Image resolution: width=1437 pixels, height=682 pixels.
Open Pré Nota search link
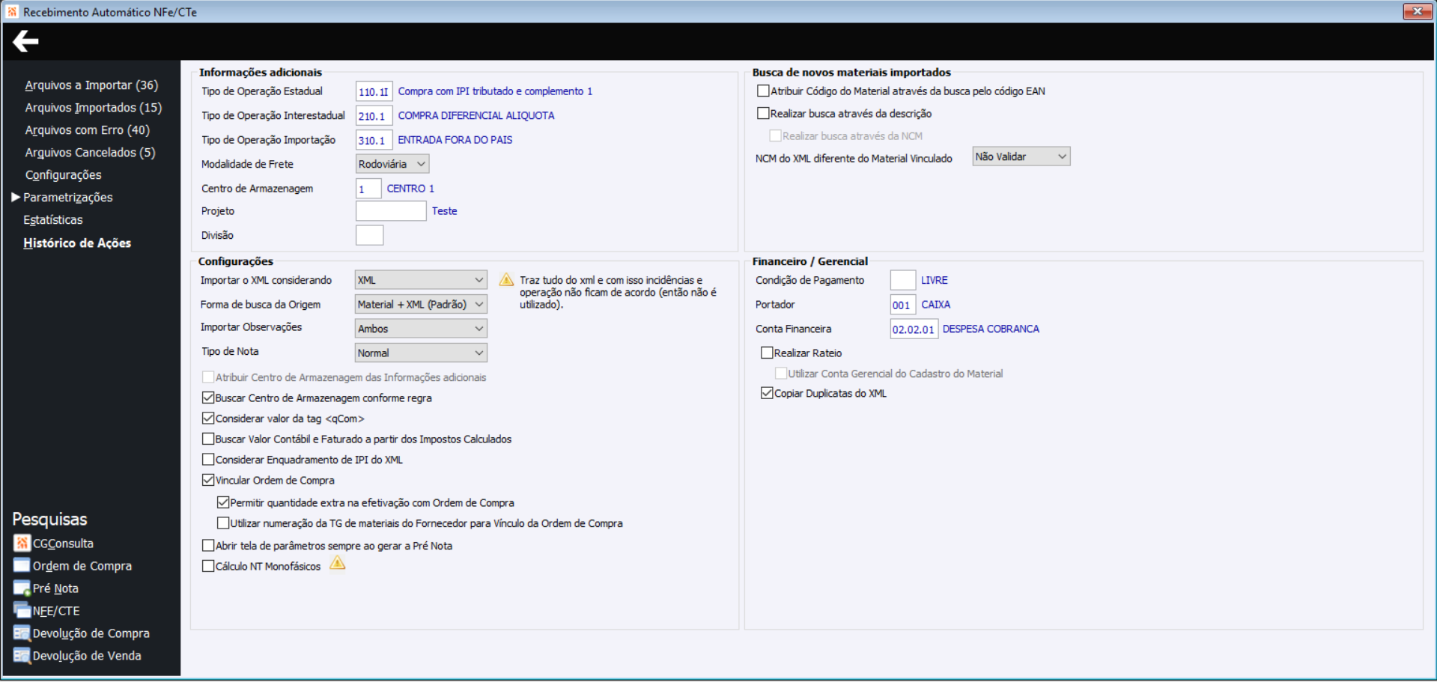point(55,588)
